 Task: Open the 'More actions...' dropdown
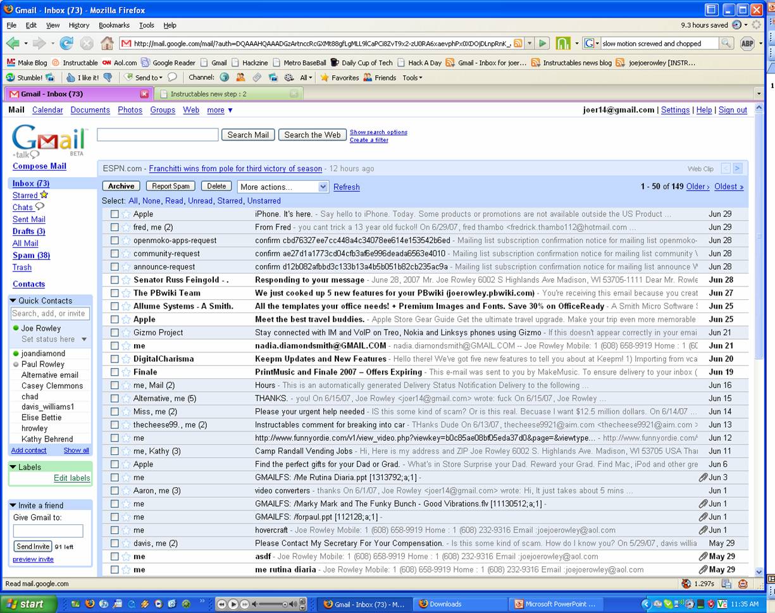point(283,186)
